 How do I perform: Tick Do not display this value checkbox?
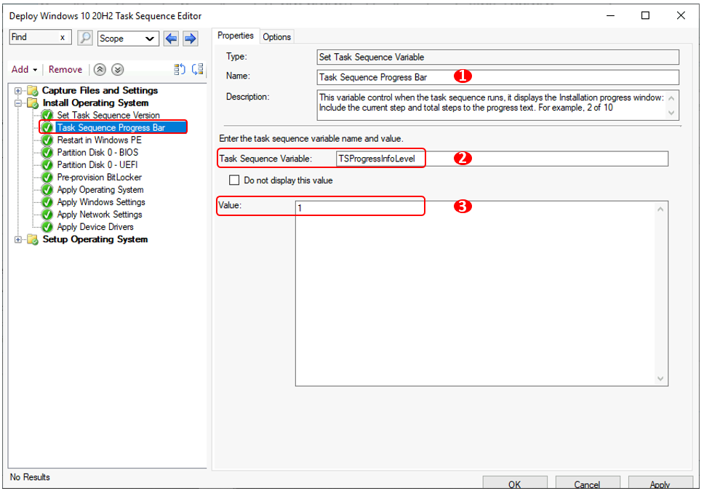(x=234, y=180)
